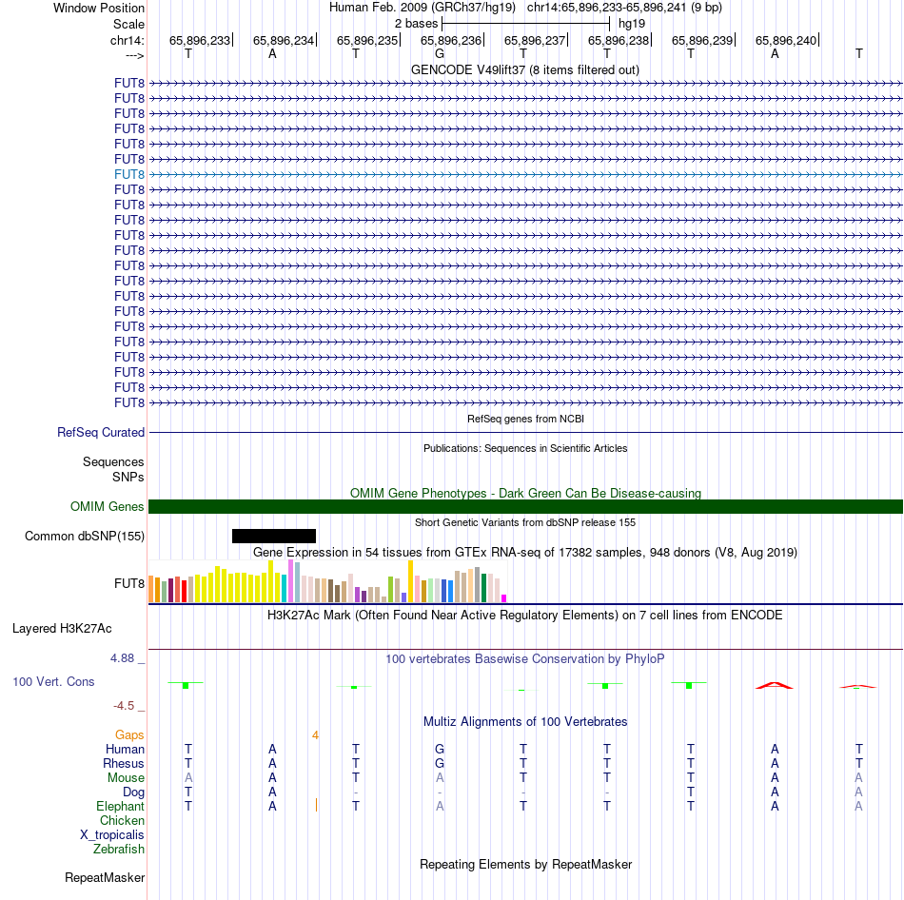Click the 'Zebrafish' alignment row label
Screen dimensions: 904x900
tap(119, 849)
